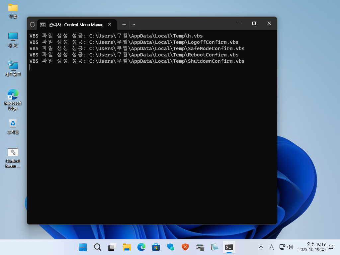Open taskbar Search
Image resolution: width=340 pixels, height=255 pixels.
(x=97, y=247)
